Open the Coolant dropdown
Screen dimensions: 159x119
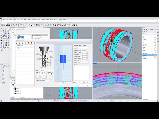coord(83,63)
